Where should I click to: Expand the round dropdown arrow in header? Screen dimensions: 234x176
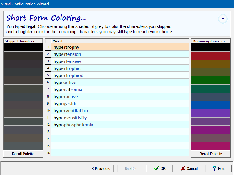(x=223, y=19)
